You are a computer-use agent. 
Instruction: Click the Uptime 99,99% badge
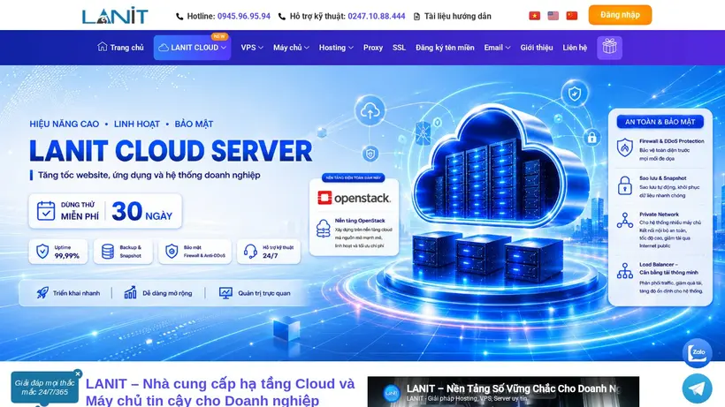coord(58,252)
